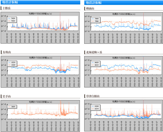Select the 有珠山 section heading
163x132 pixels.
coord(5,52)
